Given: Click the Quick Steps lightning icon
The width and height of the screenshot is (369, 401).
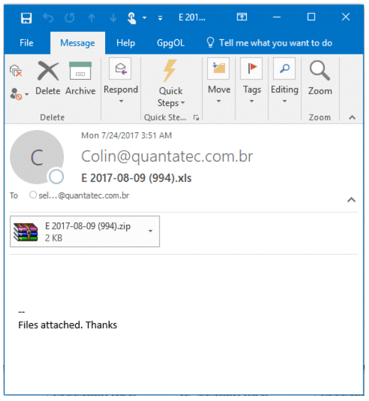Looking at the screenshot, I should (170, 70).
